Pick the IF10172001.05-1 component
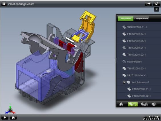The width and height of the screenshot is (161, 121). pos(139,41)
